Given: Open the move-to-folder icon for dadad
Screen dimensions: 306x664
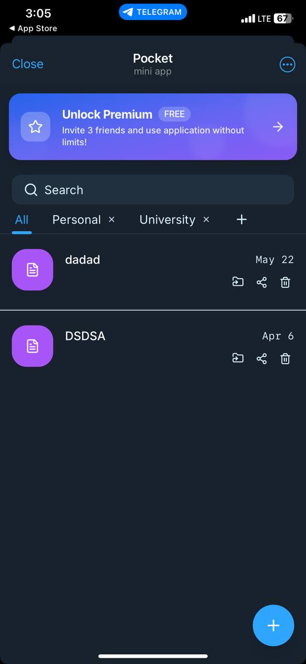Looking at the screenshot, I should coord(238,282).
